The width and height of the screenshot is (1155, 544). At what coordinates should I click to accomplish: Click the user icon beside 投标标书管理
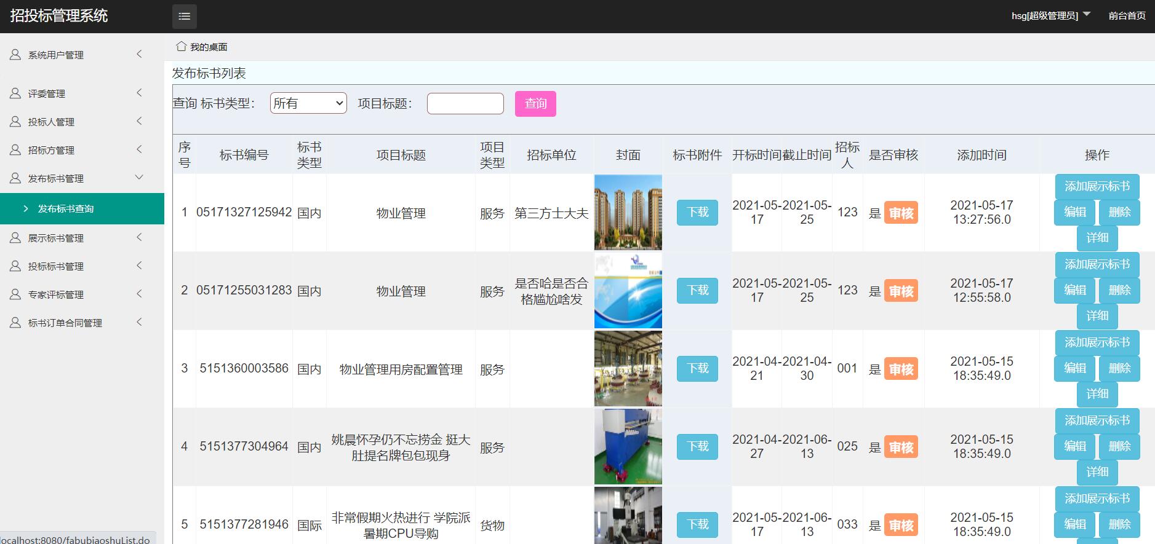[15, 266]
